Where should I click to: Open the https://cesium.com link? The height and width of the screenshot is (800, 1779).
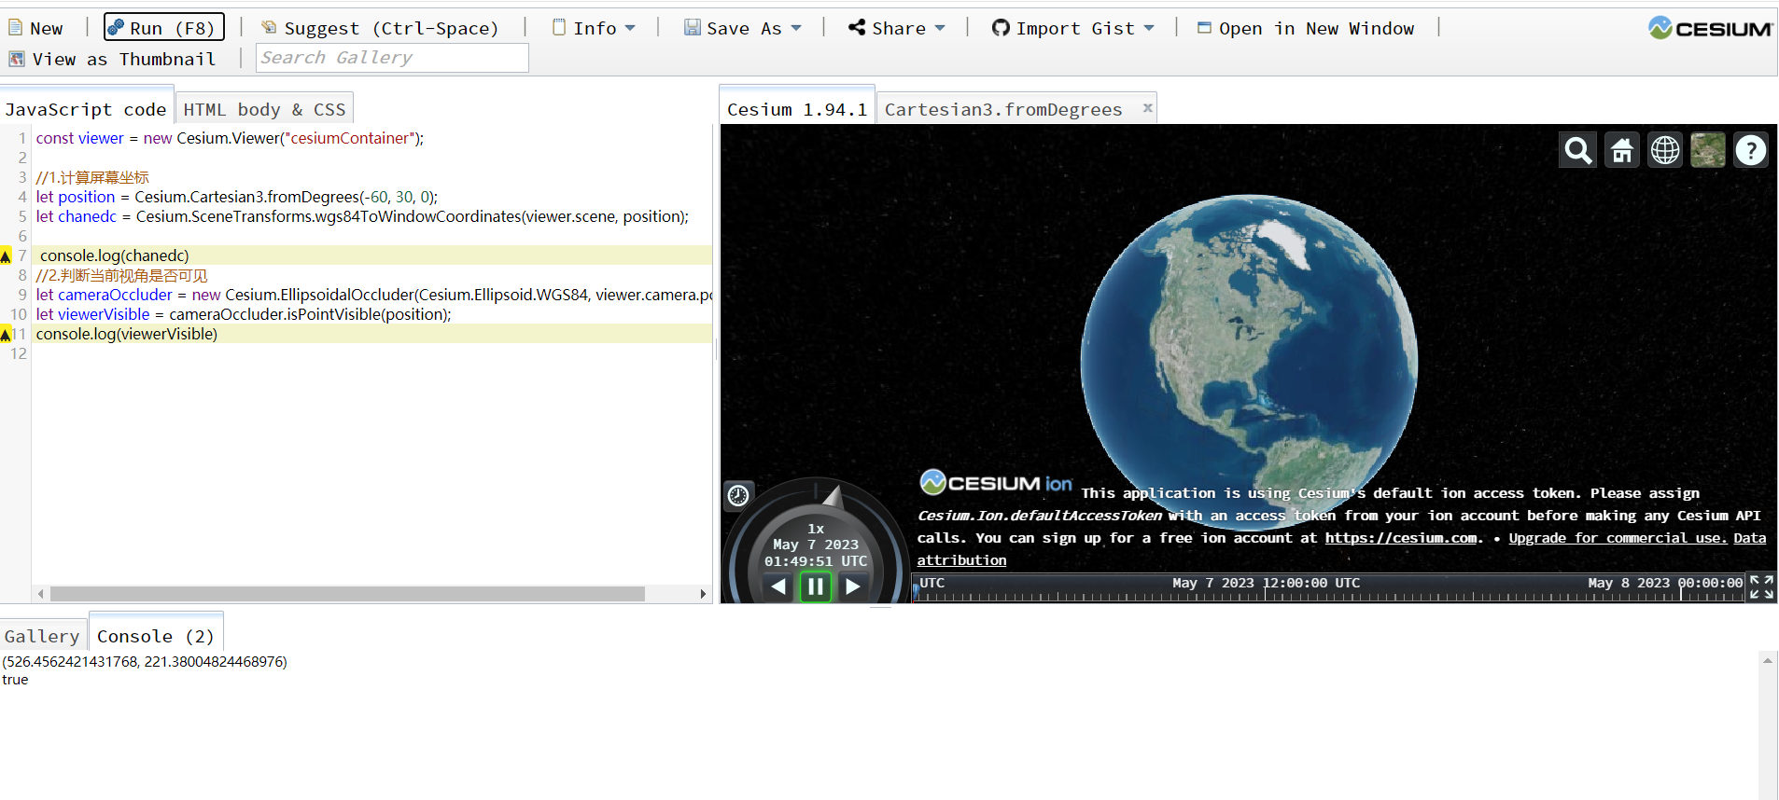pos(1401,538)
